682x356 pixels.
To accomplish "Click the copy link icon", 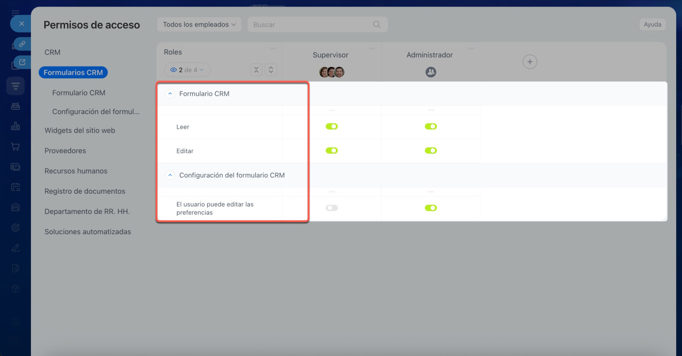I will pos(22,44).
